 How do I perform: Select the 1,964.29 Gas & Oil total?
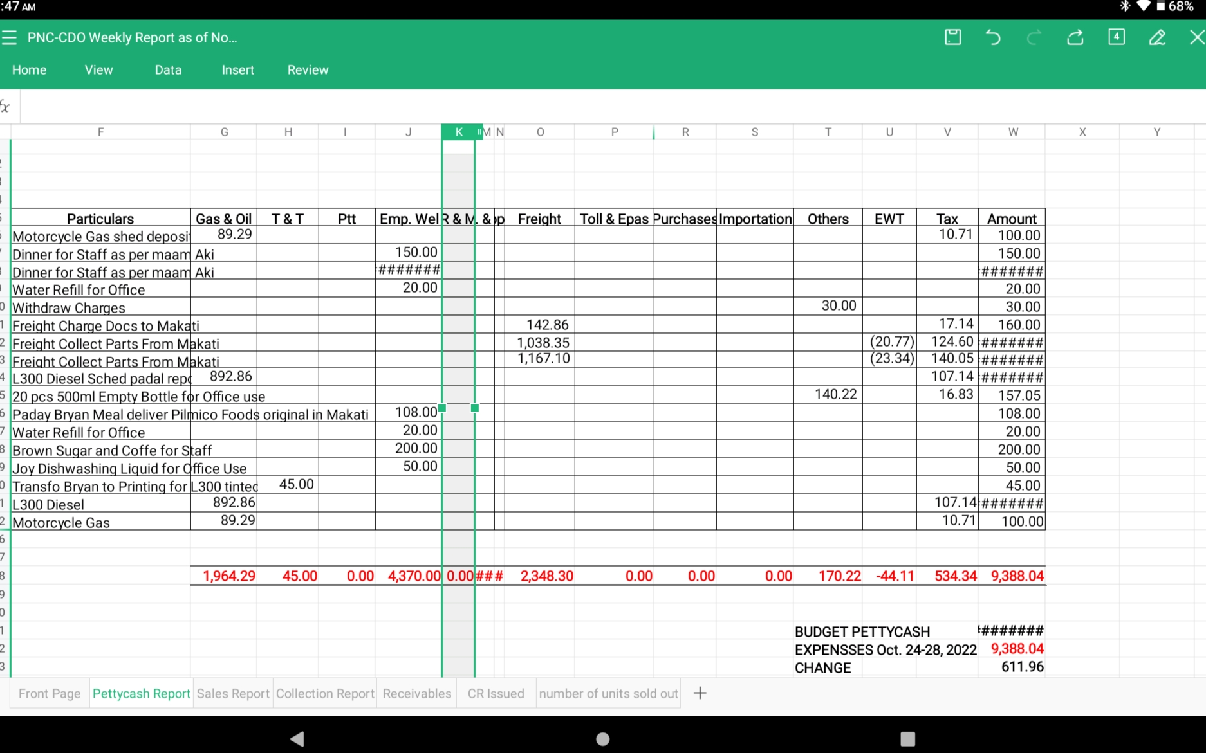224,576
